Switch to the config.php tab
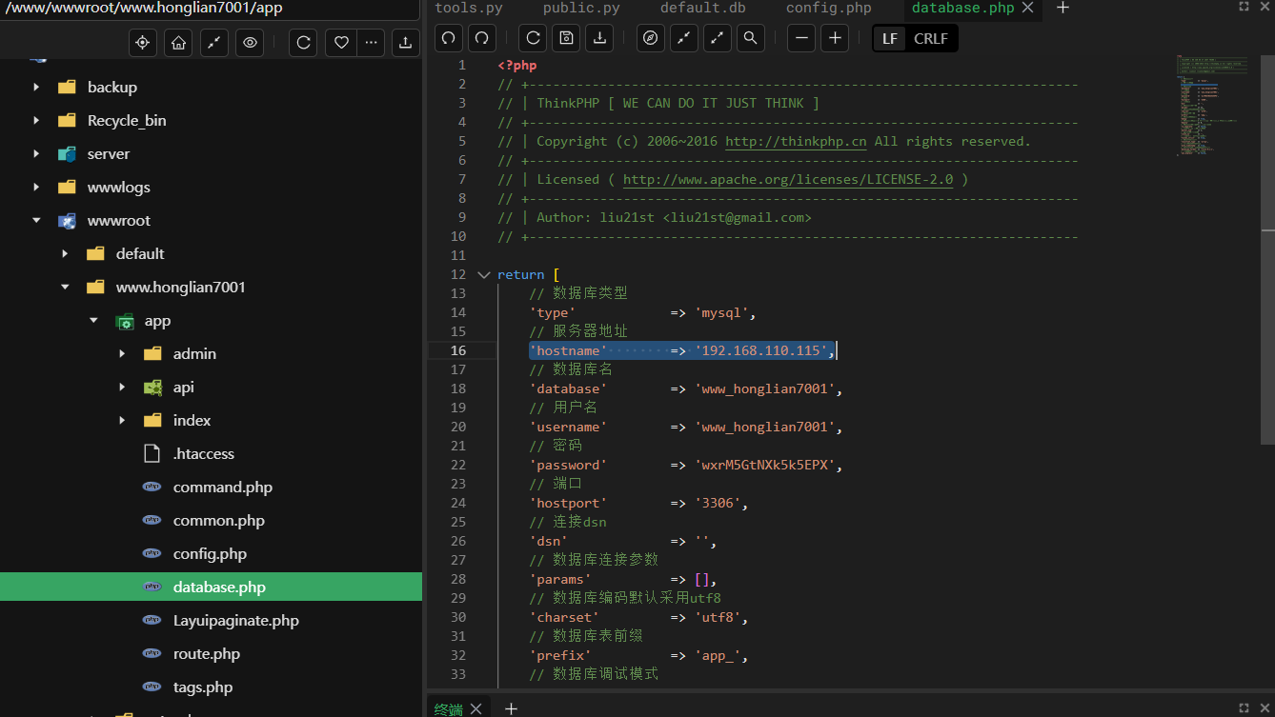 coord(828,8)
